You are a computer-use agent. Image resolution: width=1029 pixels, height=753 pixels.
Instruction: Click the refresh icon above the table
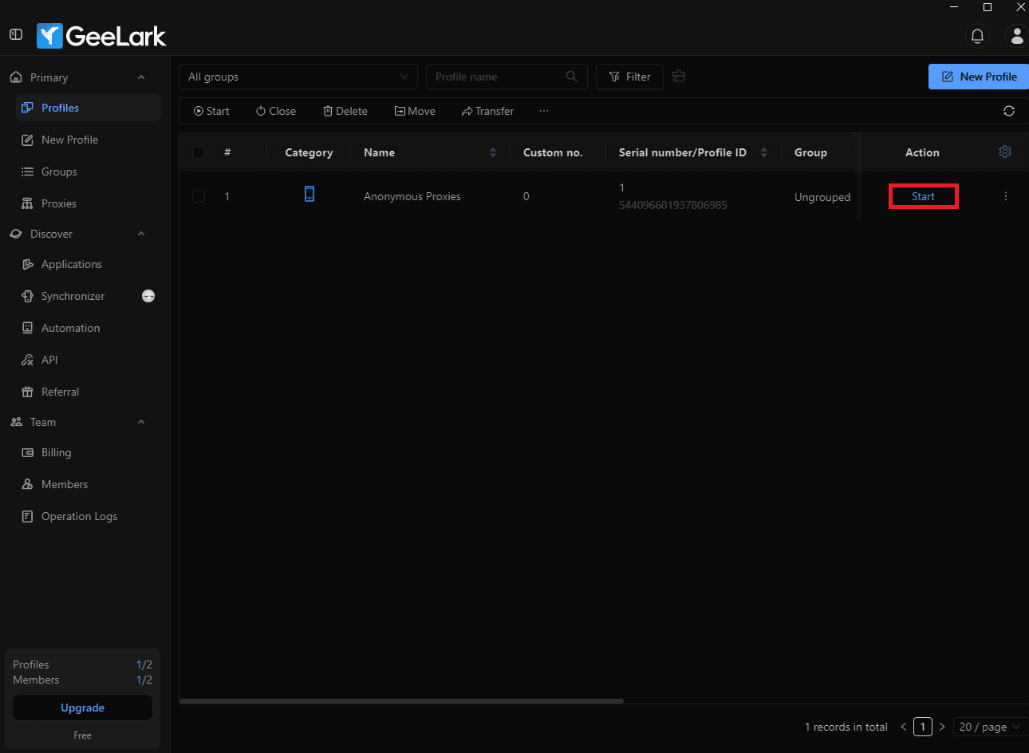click(x=1008, y=111)
